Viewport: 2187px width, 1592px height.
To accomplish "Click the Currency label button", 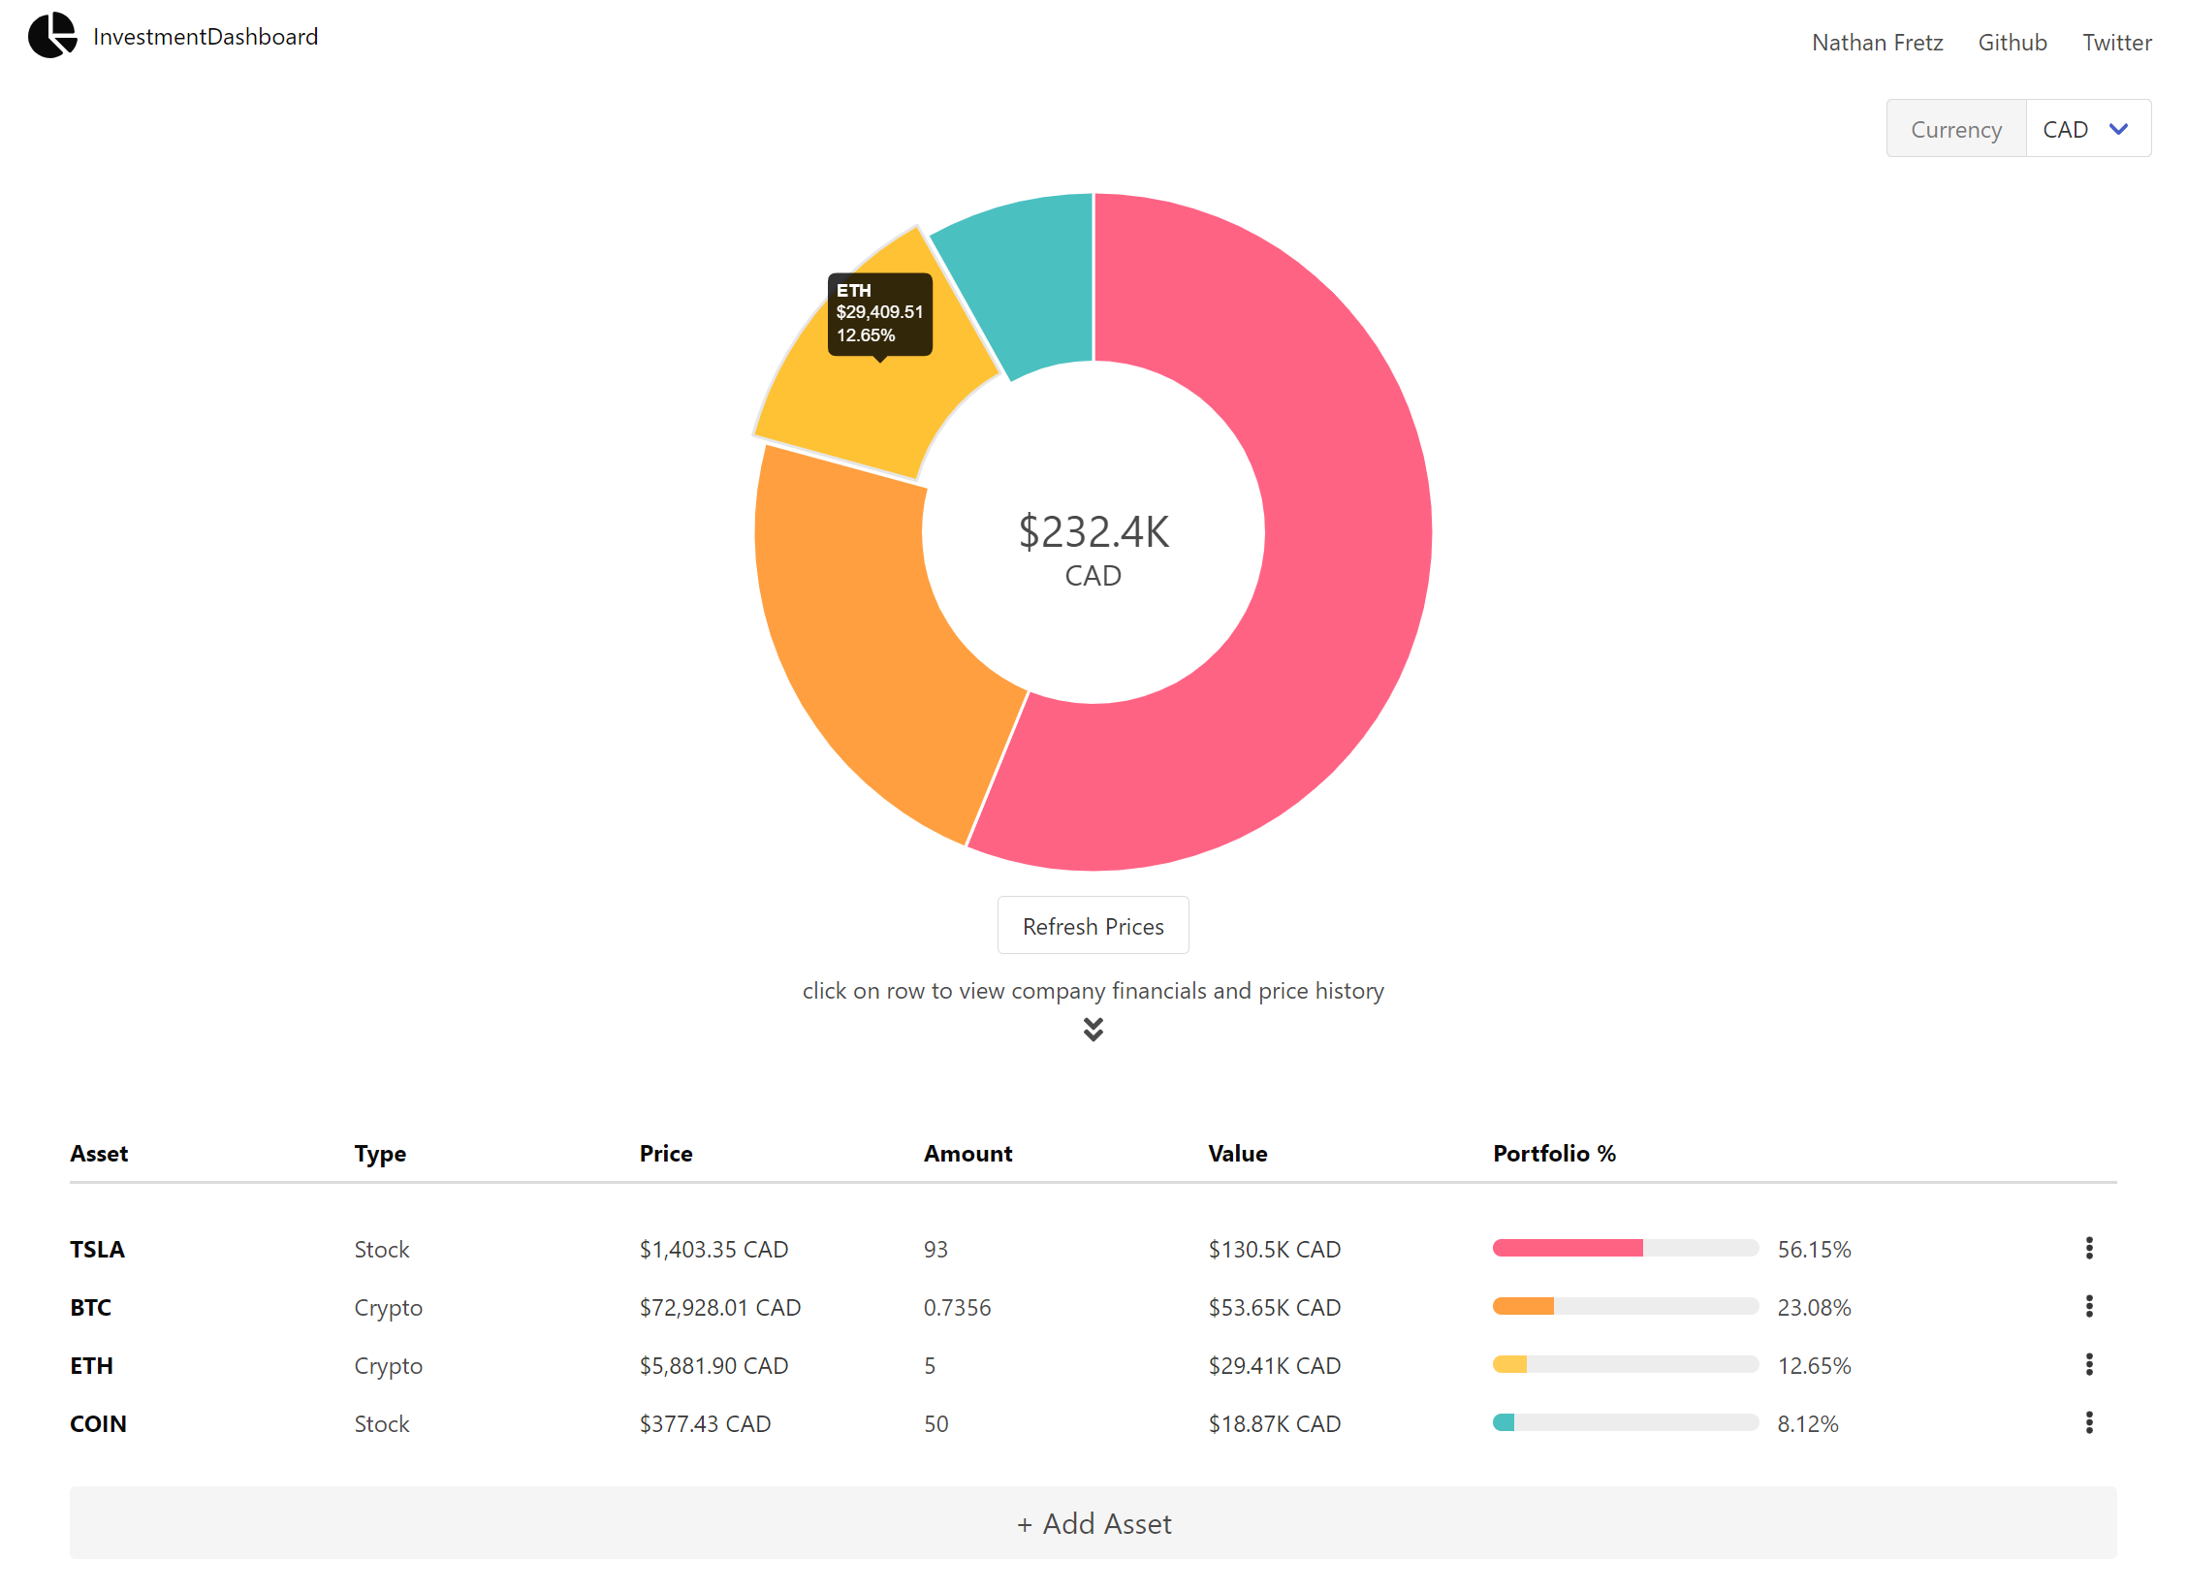I will (x=1956, y=127).
